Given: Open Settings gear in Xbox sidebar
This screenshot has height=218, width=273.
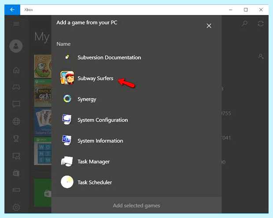Looking at the screenshot, I should [16, 207].
